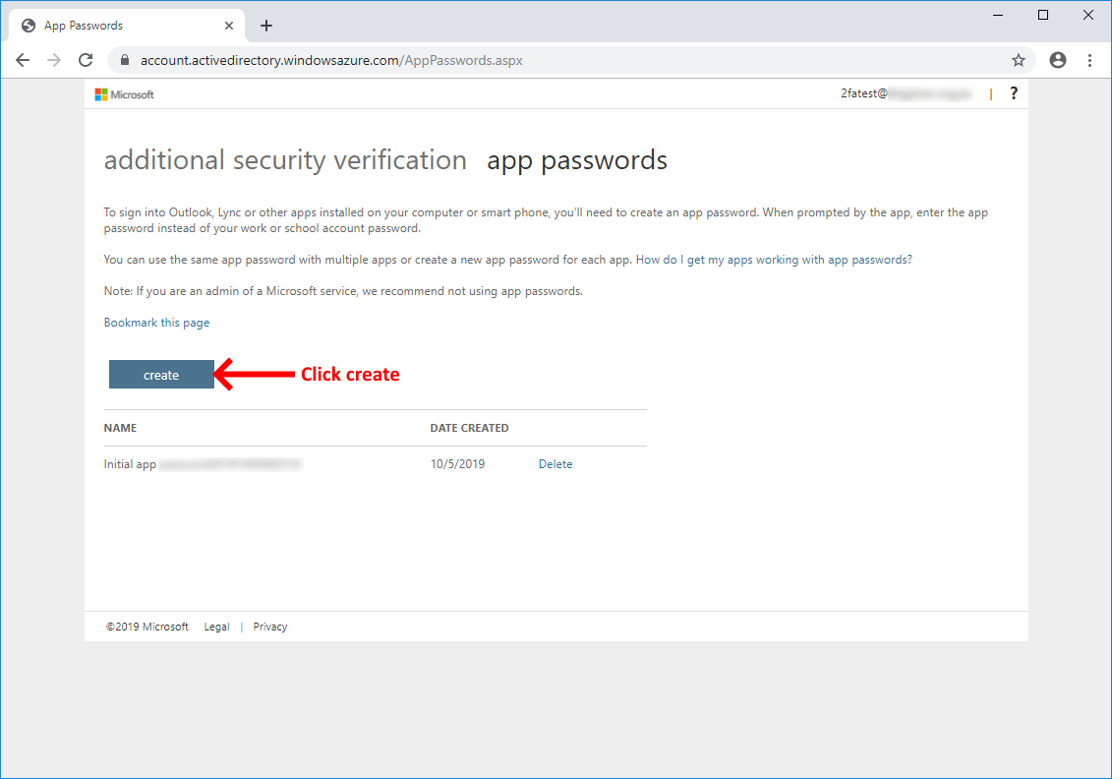Click the padlock site security icon

(125, 60)
